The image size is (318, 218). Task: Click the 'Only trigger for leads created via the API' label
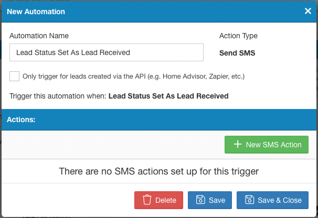point(133,76)
